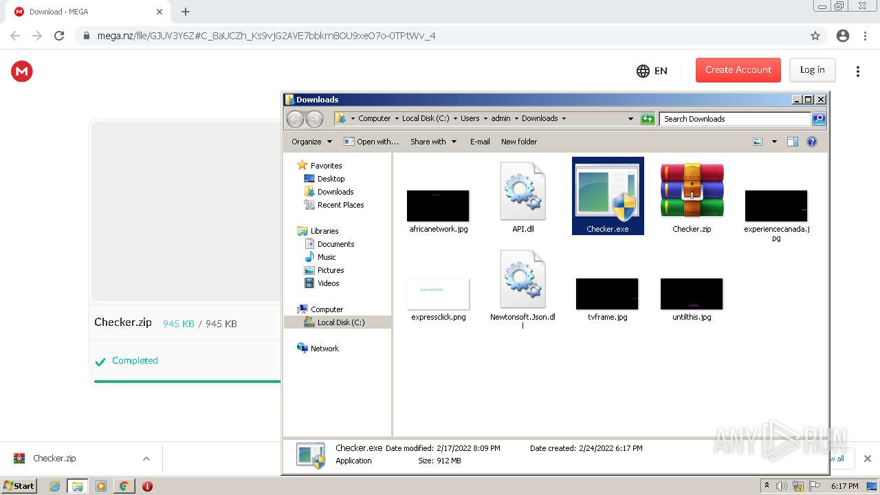Image resolution: width=880 pixels, height=495 pixels.
Task: Select Computer in the navigation pane
Action: (327, 309)
